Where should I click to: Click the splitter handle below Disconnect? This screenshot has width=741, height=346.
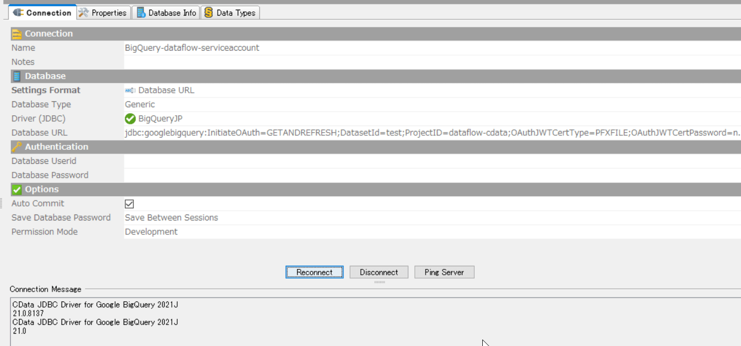[x=380, y=282]
